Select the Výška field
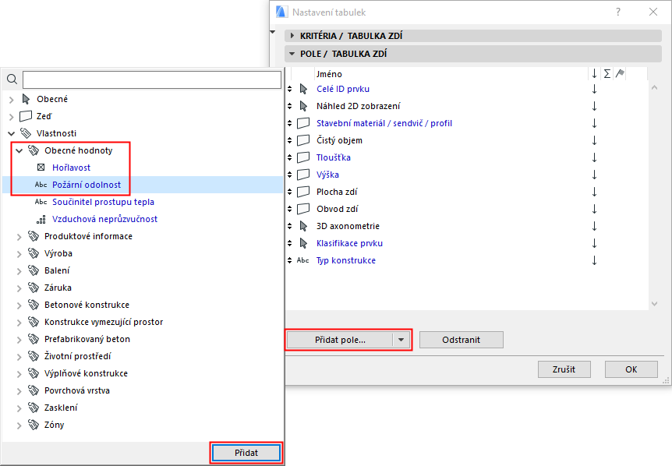Viewport: 672px width, 466px height. [x=328, y=175]
